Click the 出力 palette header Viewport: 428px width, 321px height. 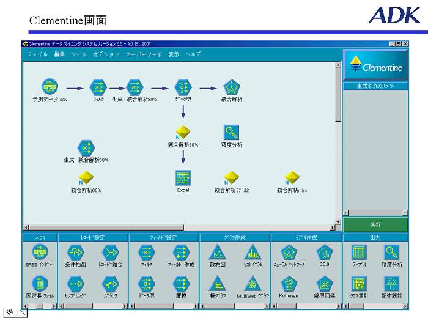pyautogui.click(x=375, y=237)
